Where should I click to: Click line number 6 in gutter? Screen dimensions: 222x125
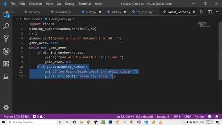(x=22, y=48)
